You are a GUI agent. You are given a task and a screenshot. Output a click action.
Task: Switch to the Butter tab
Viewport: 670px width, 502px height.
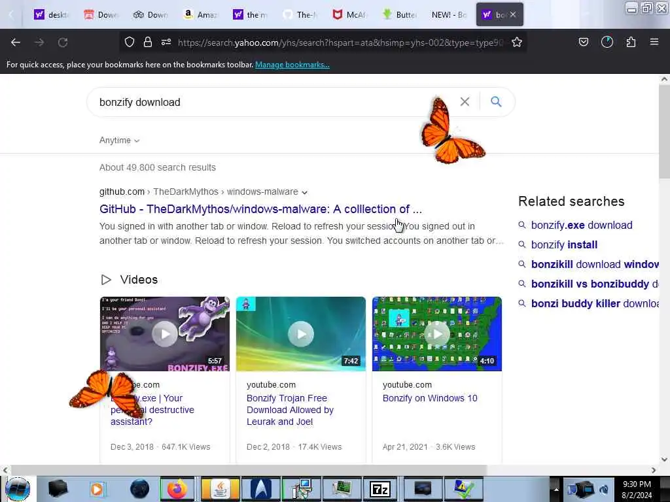398,14
